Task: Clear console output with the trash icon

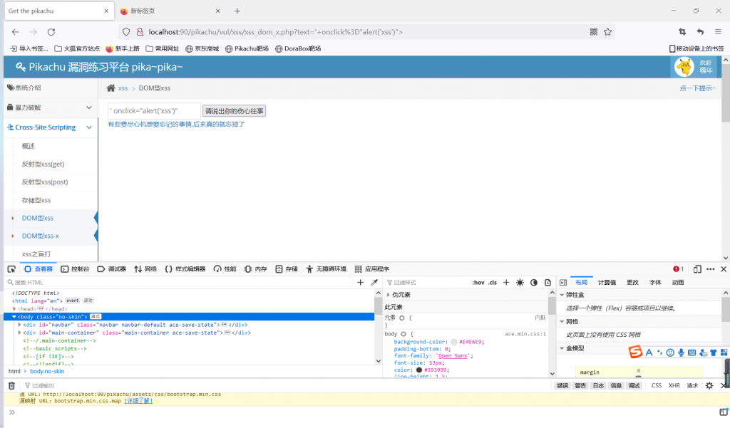Action: pos(11,385)
